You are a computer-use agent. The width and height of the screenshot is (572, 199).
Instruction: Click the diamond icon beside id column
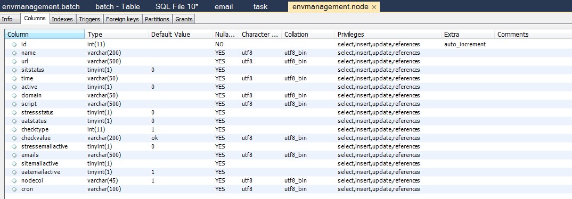pos(14,44)
